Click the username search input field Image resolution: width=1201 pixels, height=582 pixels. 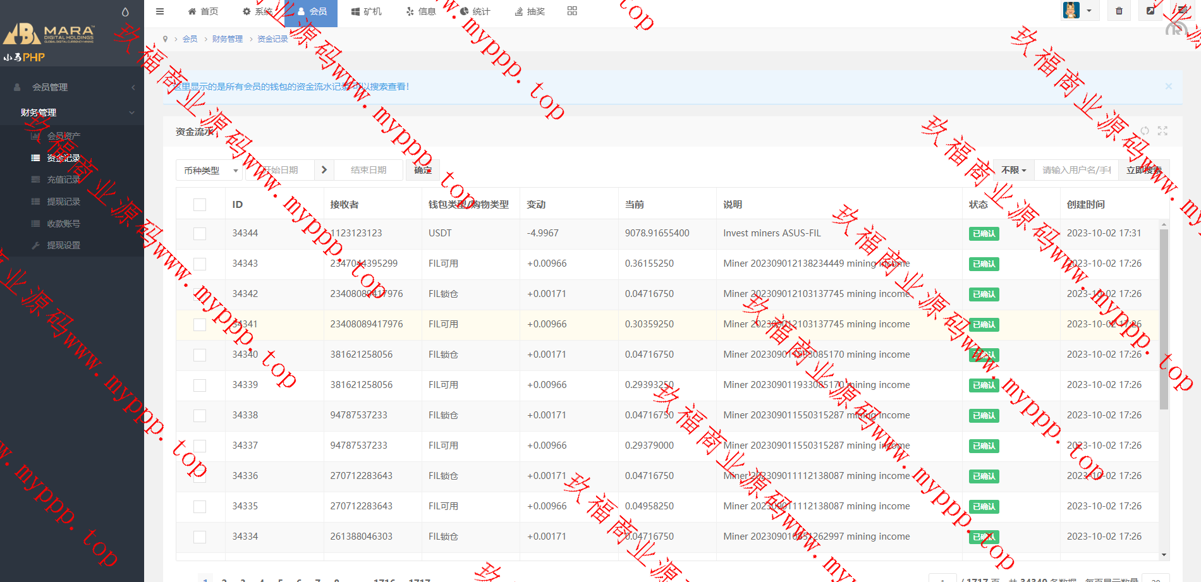coord(1076,171)
